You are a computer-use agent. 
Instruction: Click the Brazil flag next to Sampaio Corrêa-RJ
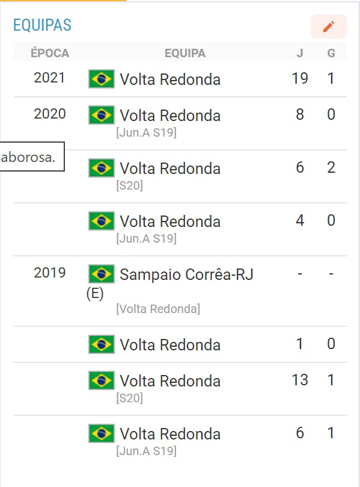click(102, 274)
